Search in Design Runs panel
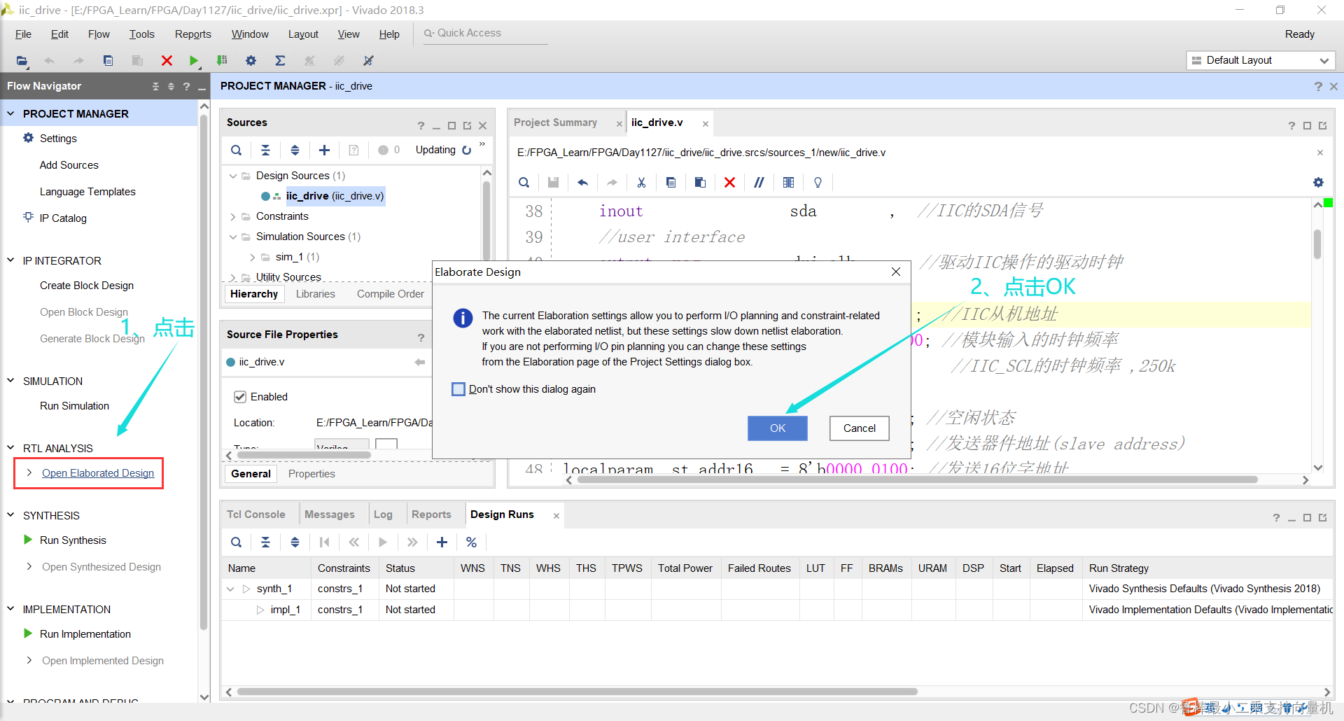This screenshot has height=721, width=1344. 237,542
